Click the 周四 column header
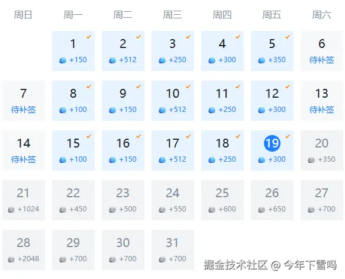 pyautogui.click(x=223, y=15)
